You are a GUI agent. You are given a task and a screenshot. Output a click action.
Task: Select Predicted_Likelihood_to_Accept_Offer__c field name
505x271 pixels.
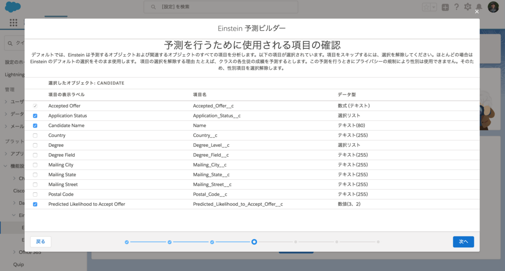pyautogui.click(x=238, y=204)
